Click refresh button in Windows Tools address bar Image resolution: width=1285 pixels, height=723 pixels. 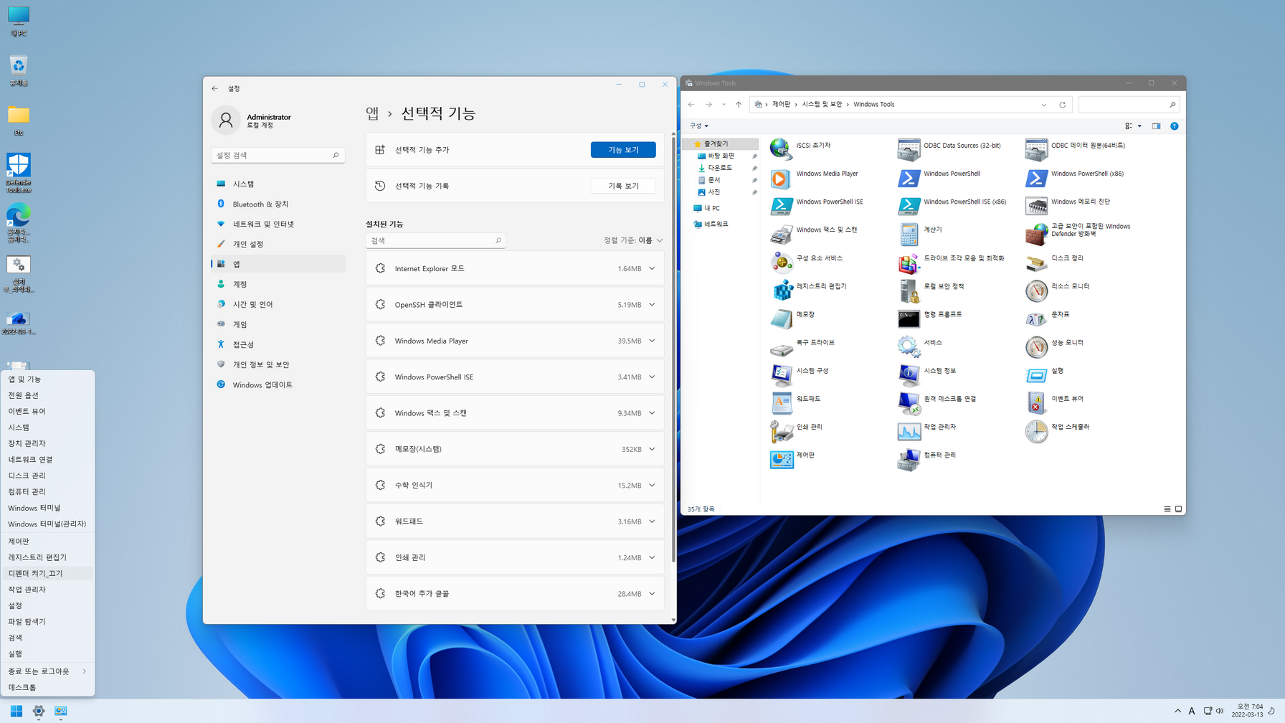coord(1062,105)
